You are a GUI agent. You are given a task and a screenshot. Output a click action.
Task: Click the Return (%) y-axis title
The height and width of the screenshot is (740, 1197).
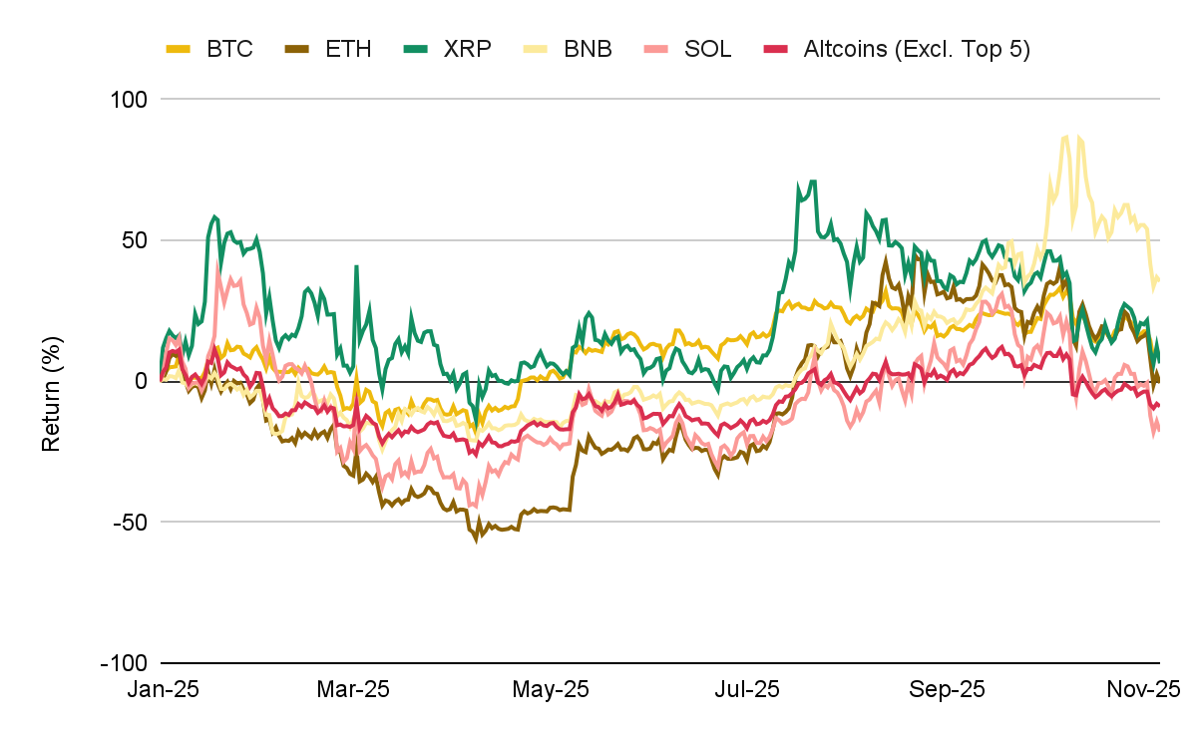52,381
